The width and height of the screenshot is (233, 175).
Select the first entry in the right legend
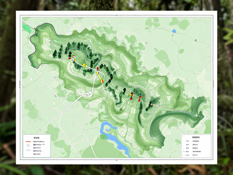[x=193, y=141]
